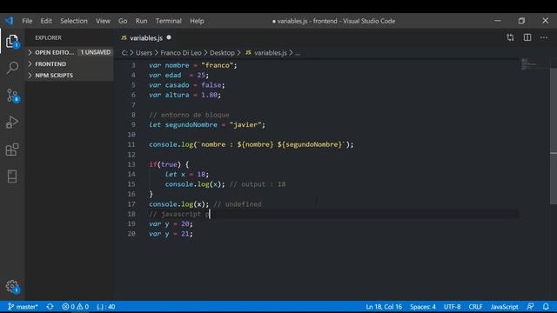Click the Ln 18, Col 16 indicator
The image size is (557, 313).
pos(384,307)
